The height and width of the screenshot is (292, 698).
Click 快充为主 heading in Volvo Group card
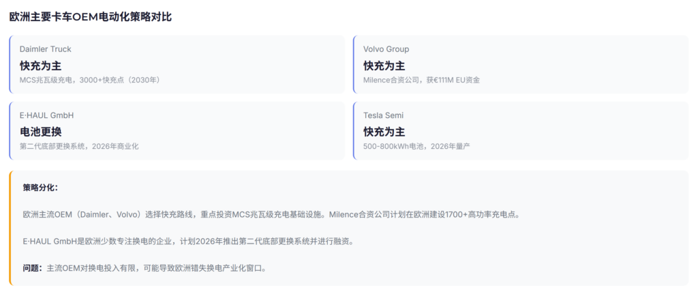click(x=384, y=65)
